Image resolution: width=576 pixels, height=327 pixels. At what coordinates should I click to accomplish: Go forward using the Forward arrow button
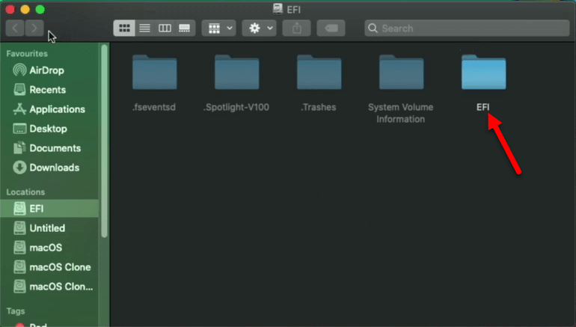point(34,28)
